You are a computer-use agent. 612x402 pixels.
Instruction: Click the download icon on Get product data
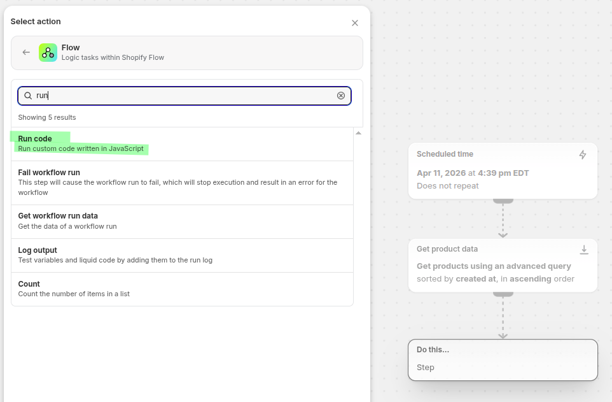(583, 250)
